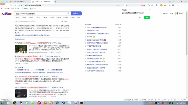Viewport: 188px width, 105px height.
Task: Open the File Explorer taskbar icon
Action: click(9, 103)
